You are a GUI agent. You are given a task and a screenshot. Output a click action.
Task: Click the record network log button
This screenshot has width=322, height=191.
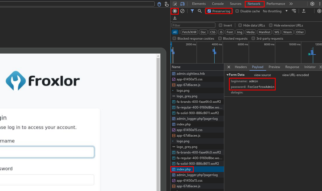point(175,11)
